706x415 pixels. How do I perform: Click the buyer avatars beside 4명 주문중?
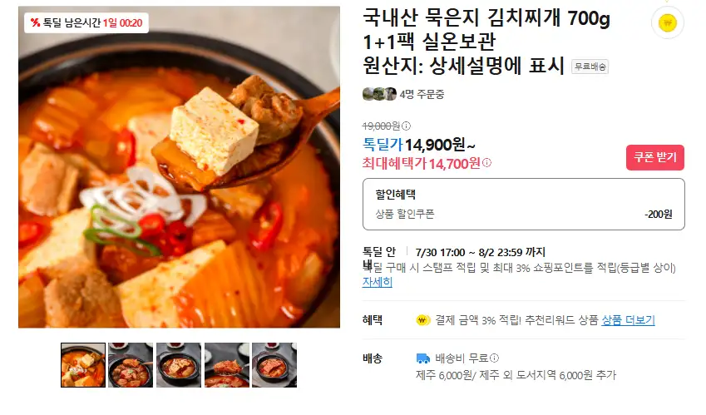379,94
